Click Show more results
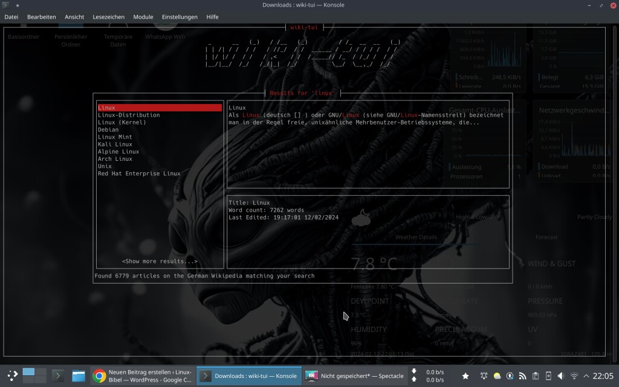619x387 pixels. (x=160, y=261)
